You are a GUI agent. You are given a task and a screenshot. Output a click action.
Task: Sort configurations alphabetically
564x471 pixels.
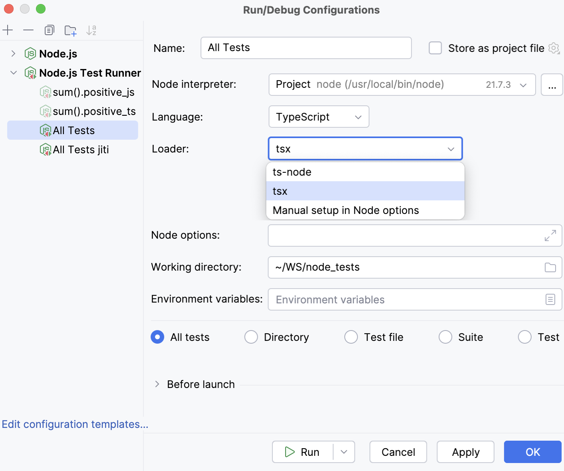(x=91, y=30)
